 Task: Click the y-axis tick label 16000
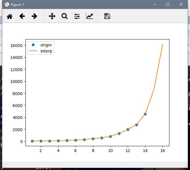[16, 46]
